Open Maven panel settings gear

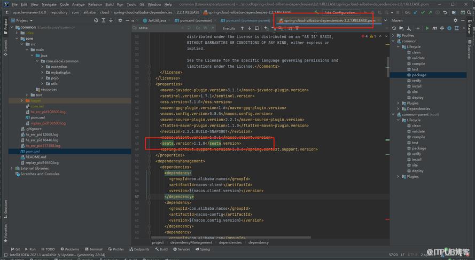[455, 20]
